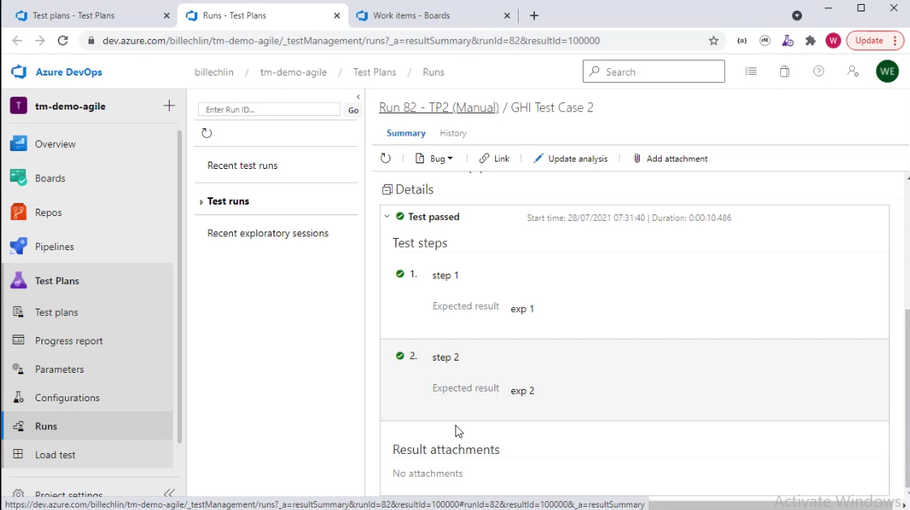Add an attachment via paperclip button

click(x=670, y=158)
